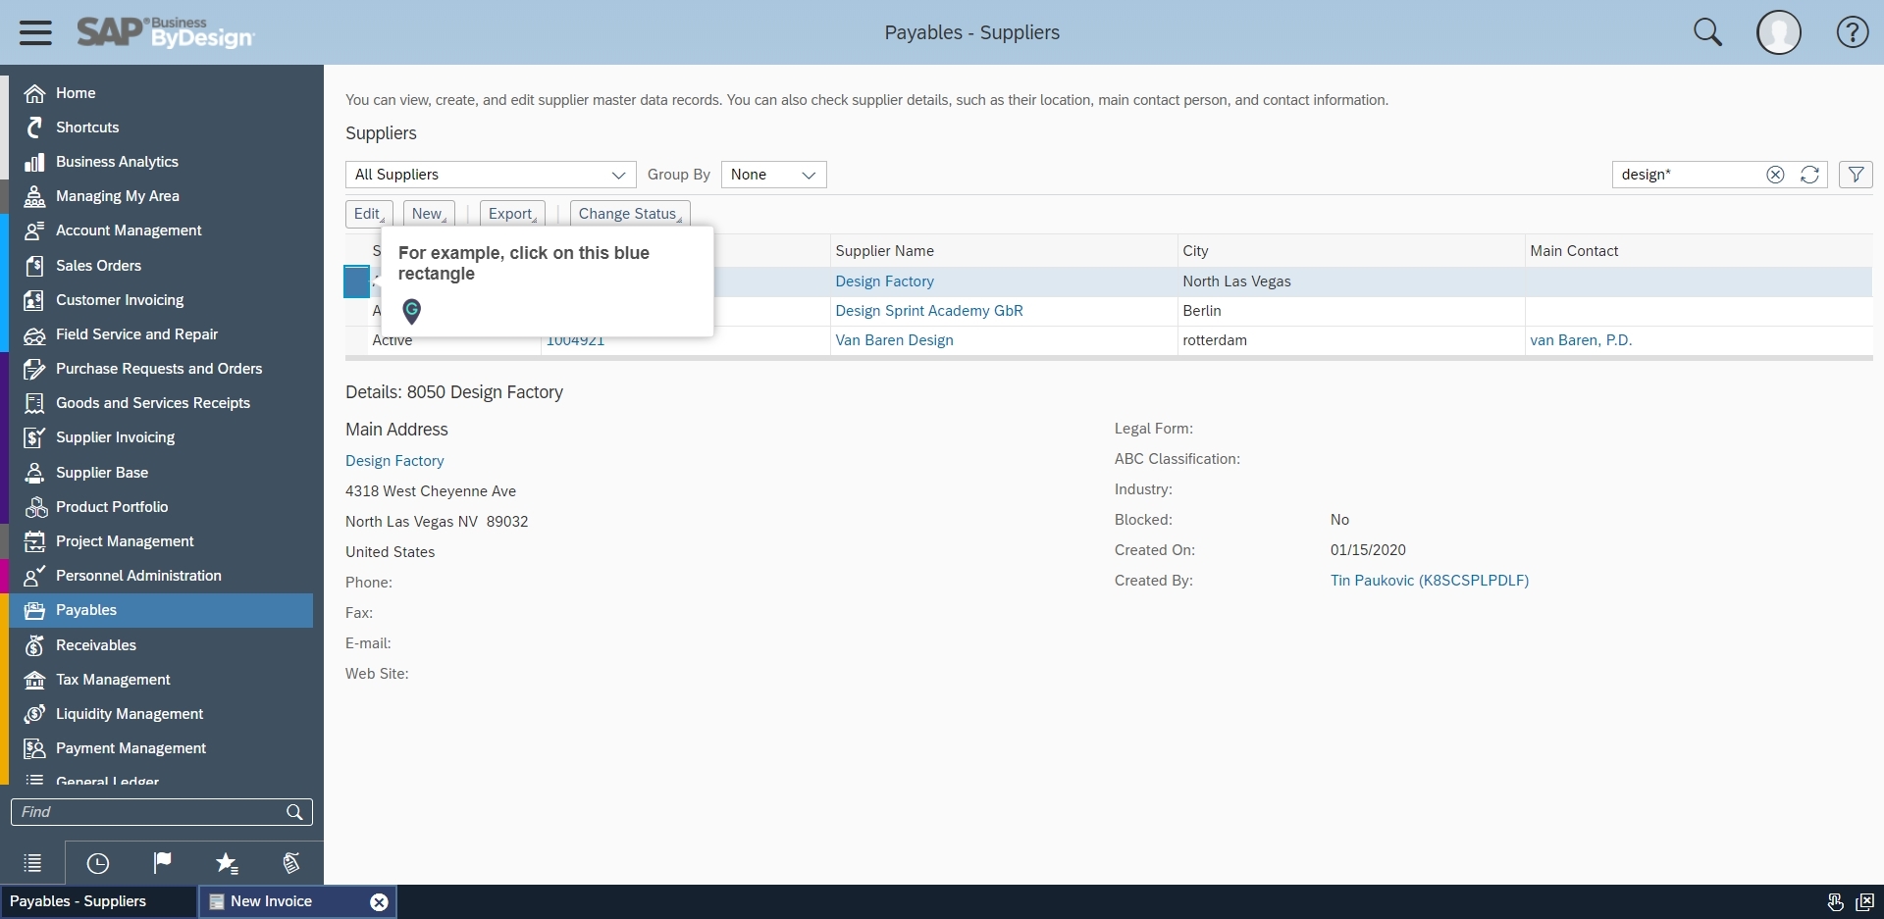This screenshot has height=919, width=1884.
Task: Click the Tax Management bank icon
Action: (x=34, y=680)
